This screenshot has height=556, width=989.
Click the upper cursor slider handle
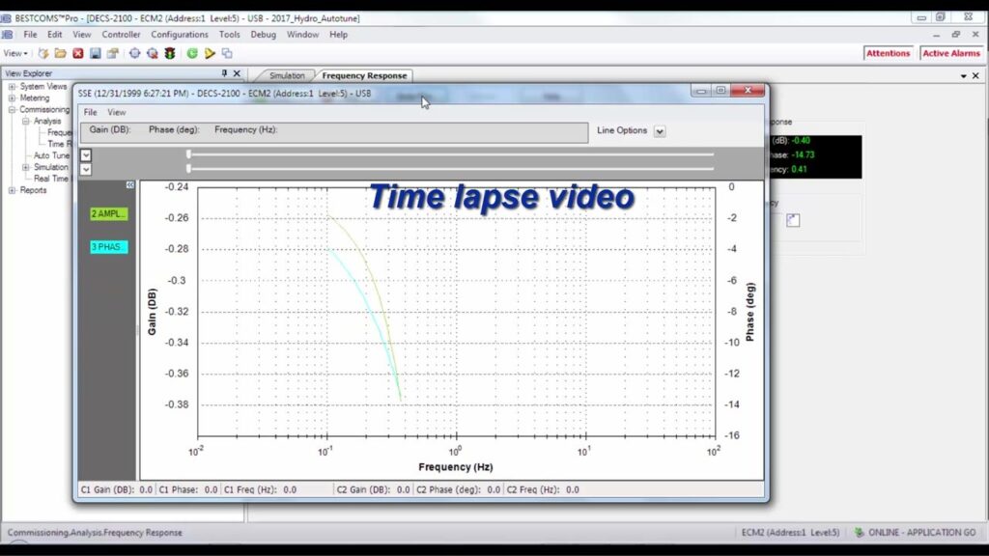point(188,153)
